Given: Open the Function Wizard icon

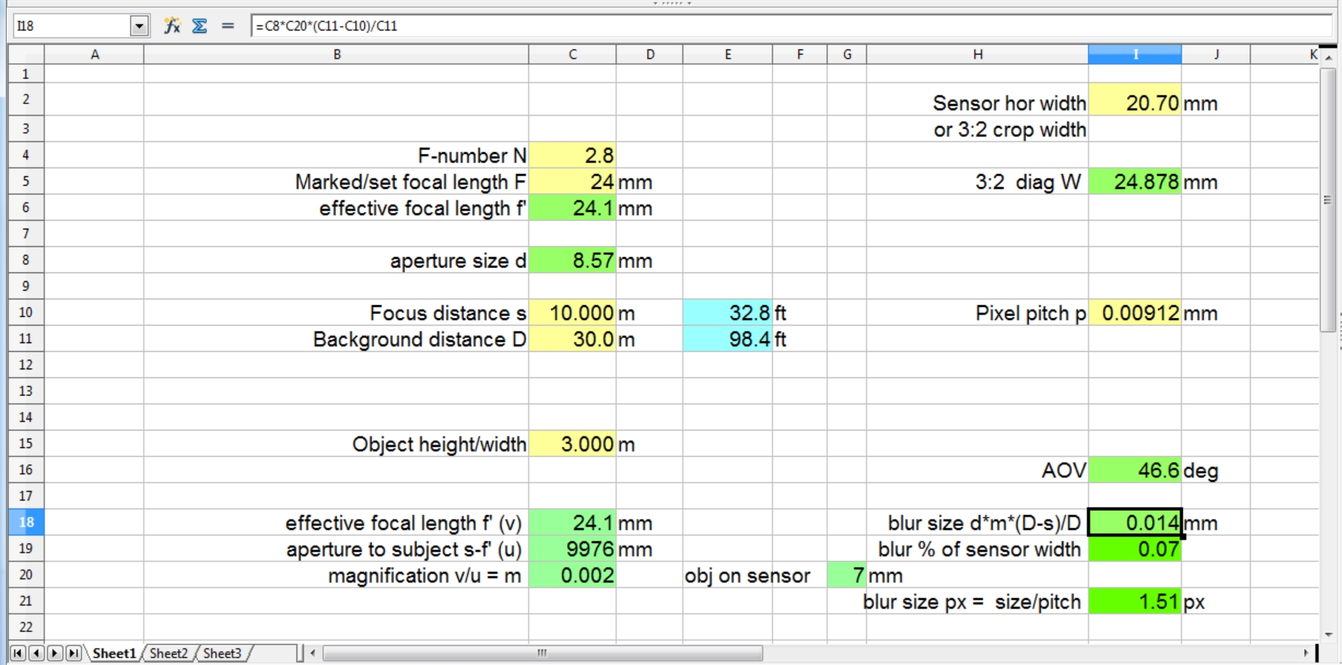Looking at the screenshot, I should (x=172, y=26).
